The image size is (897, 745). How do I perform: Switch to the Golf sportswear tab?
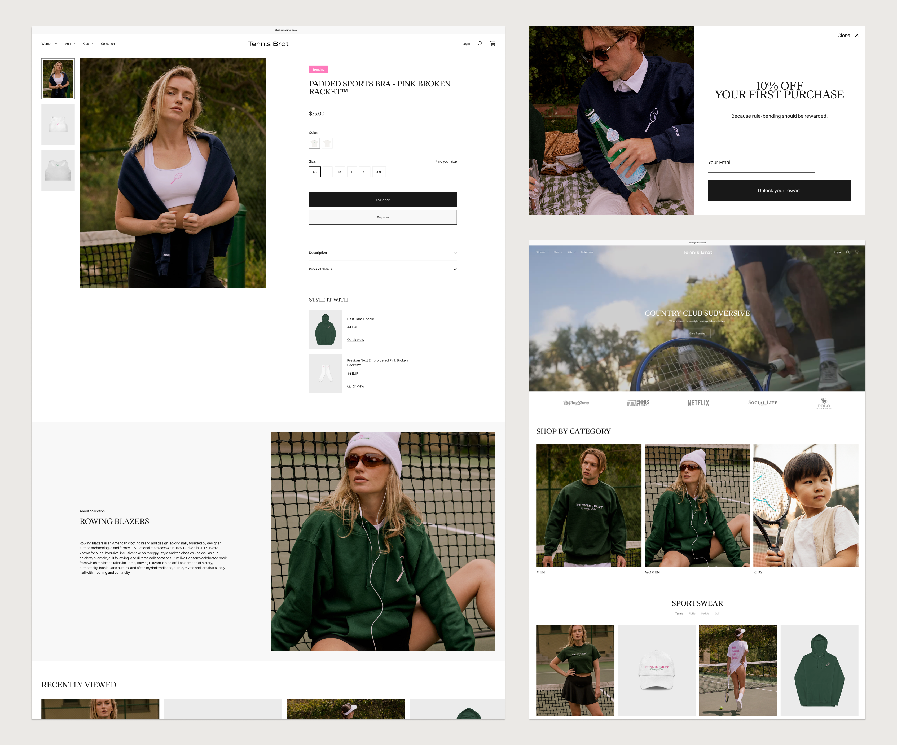click(x=717, y=613)
